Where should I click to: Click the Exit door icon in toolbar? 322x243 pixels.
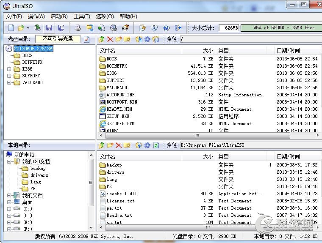pos(178,28)
